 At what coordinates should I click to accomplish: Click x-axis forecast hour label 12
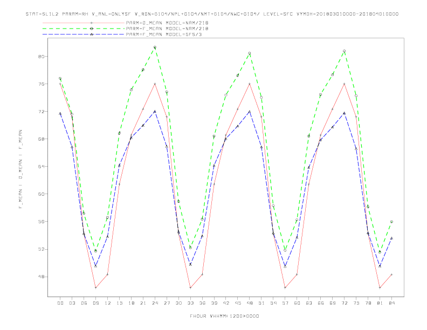(108, 303)
